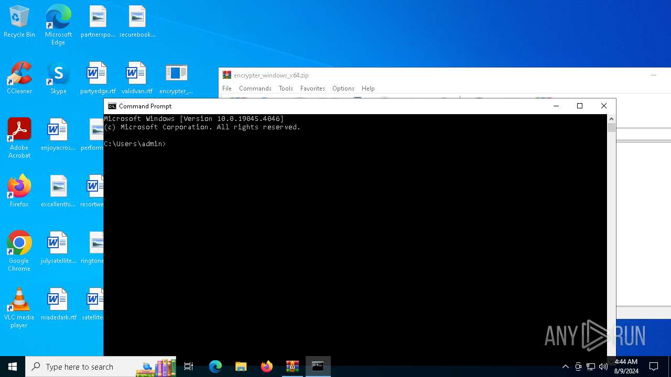Image resolution: width=671 pixels, height=377 pixels.
Task: Open the Help menu in WinRAR
Action: [x=368, y=88]
